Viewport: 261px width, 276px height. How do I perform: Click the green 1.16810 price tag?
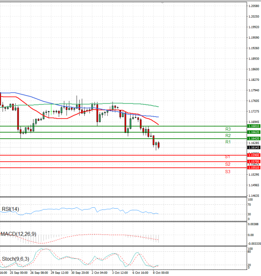[x=254, y=126]
